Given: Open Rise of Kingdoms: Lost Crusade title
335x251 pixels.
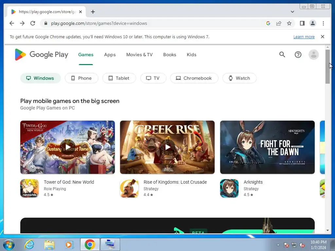Looking at the screenshot, I should tap(175, 182).
